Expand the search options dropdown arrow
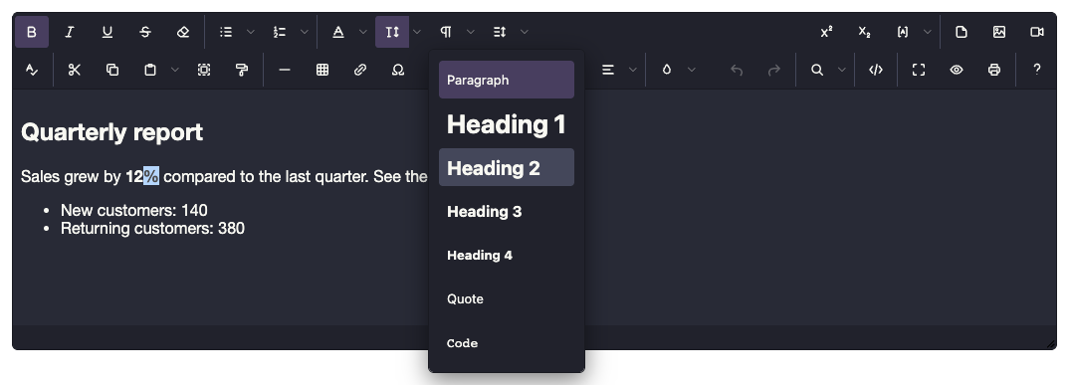Viewport: 1069px width, 385px height. click(841, 70)
